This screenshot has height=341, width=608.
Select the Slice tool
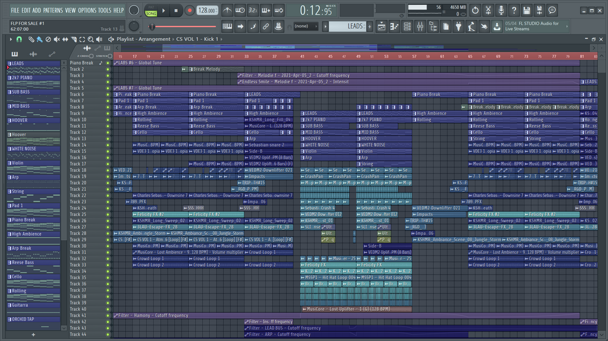pos(74,39)
